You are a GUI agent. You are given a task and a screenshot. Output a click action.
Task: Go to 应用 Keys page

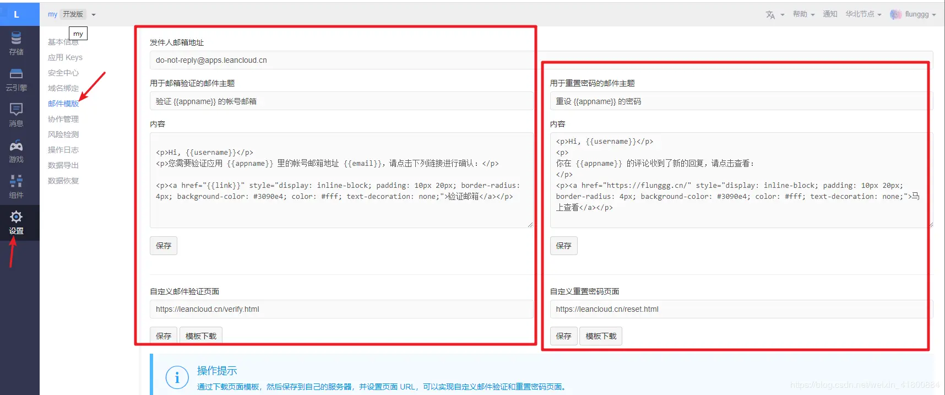(65, 57)
